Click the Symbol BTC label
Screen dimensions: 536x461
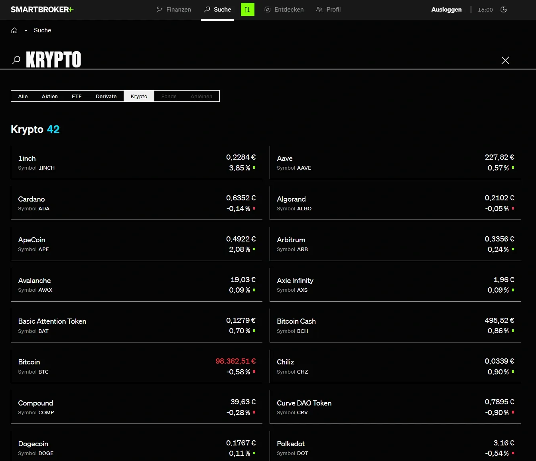tap(33, 372)
